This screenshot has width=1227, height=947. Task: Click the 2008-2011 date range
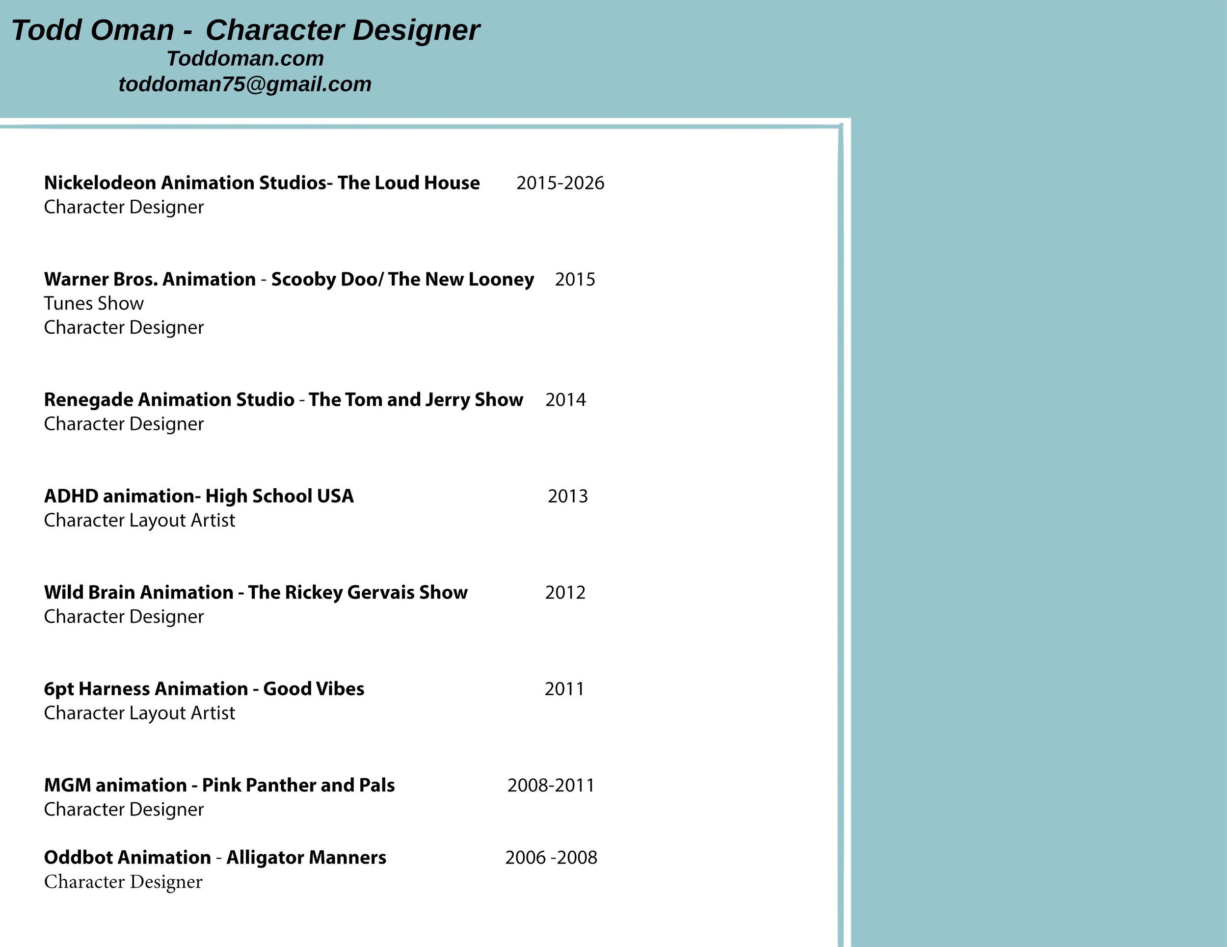551,785
